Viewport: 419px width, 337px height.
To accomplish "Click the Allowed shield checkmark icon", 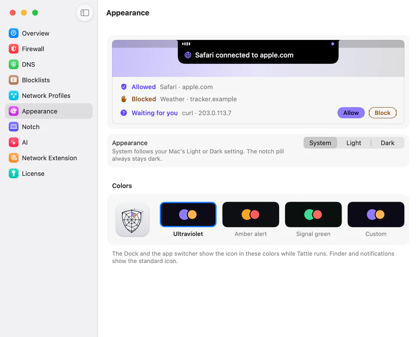I will click(124, 87).
